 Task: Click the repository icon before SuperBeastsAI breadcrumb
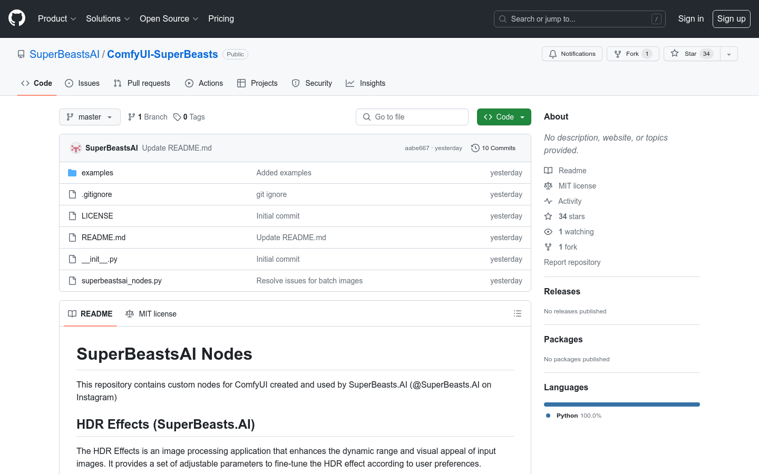(21, 54)
